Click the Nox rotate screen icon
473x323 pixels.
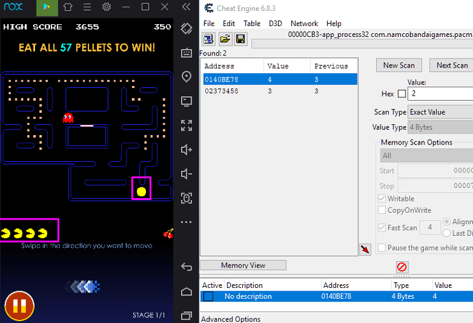(186, 29)
